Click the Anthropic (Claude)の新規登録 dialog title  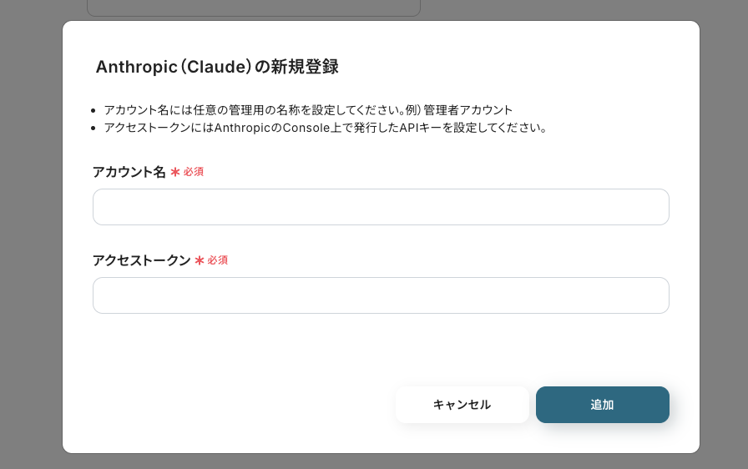click(x=217, y=67)
